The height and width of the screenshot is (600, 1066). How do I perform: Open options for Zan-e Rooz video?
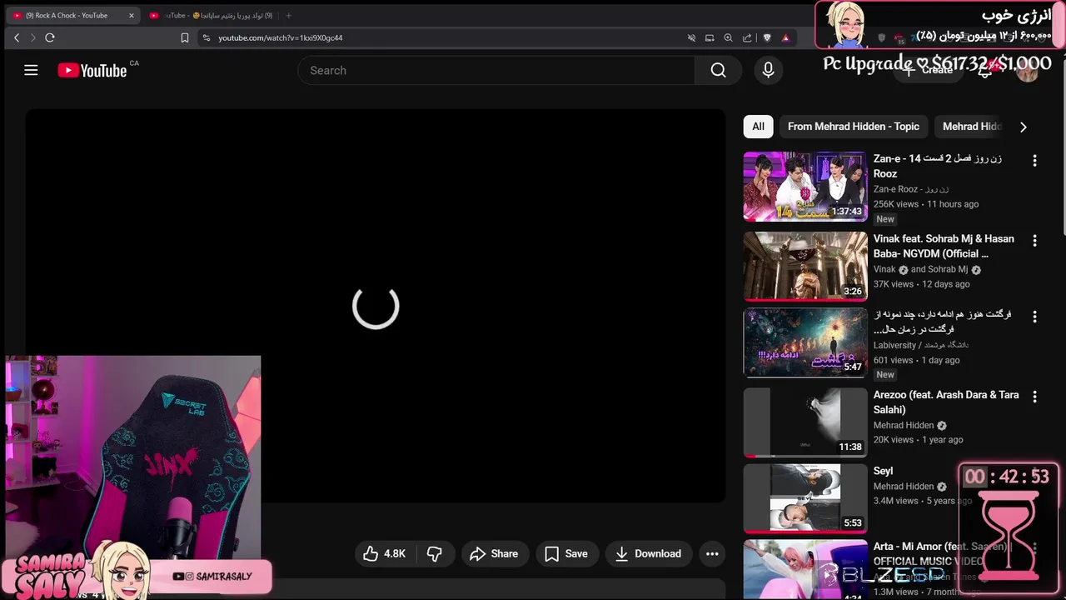click(x=1034, y=161)
